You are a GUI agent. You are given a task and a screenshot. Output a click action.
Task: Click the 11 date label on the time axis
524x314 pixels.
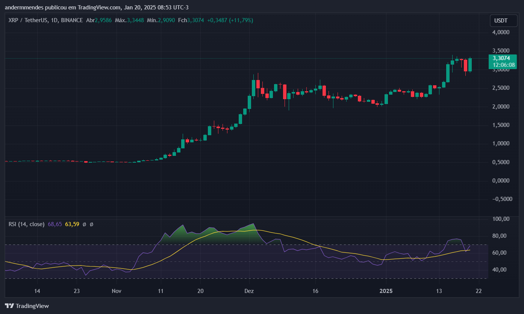[x=161, y=291]
